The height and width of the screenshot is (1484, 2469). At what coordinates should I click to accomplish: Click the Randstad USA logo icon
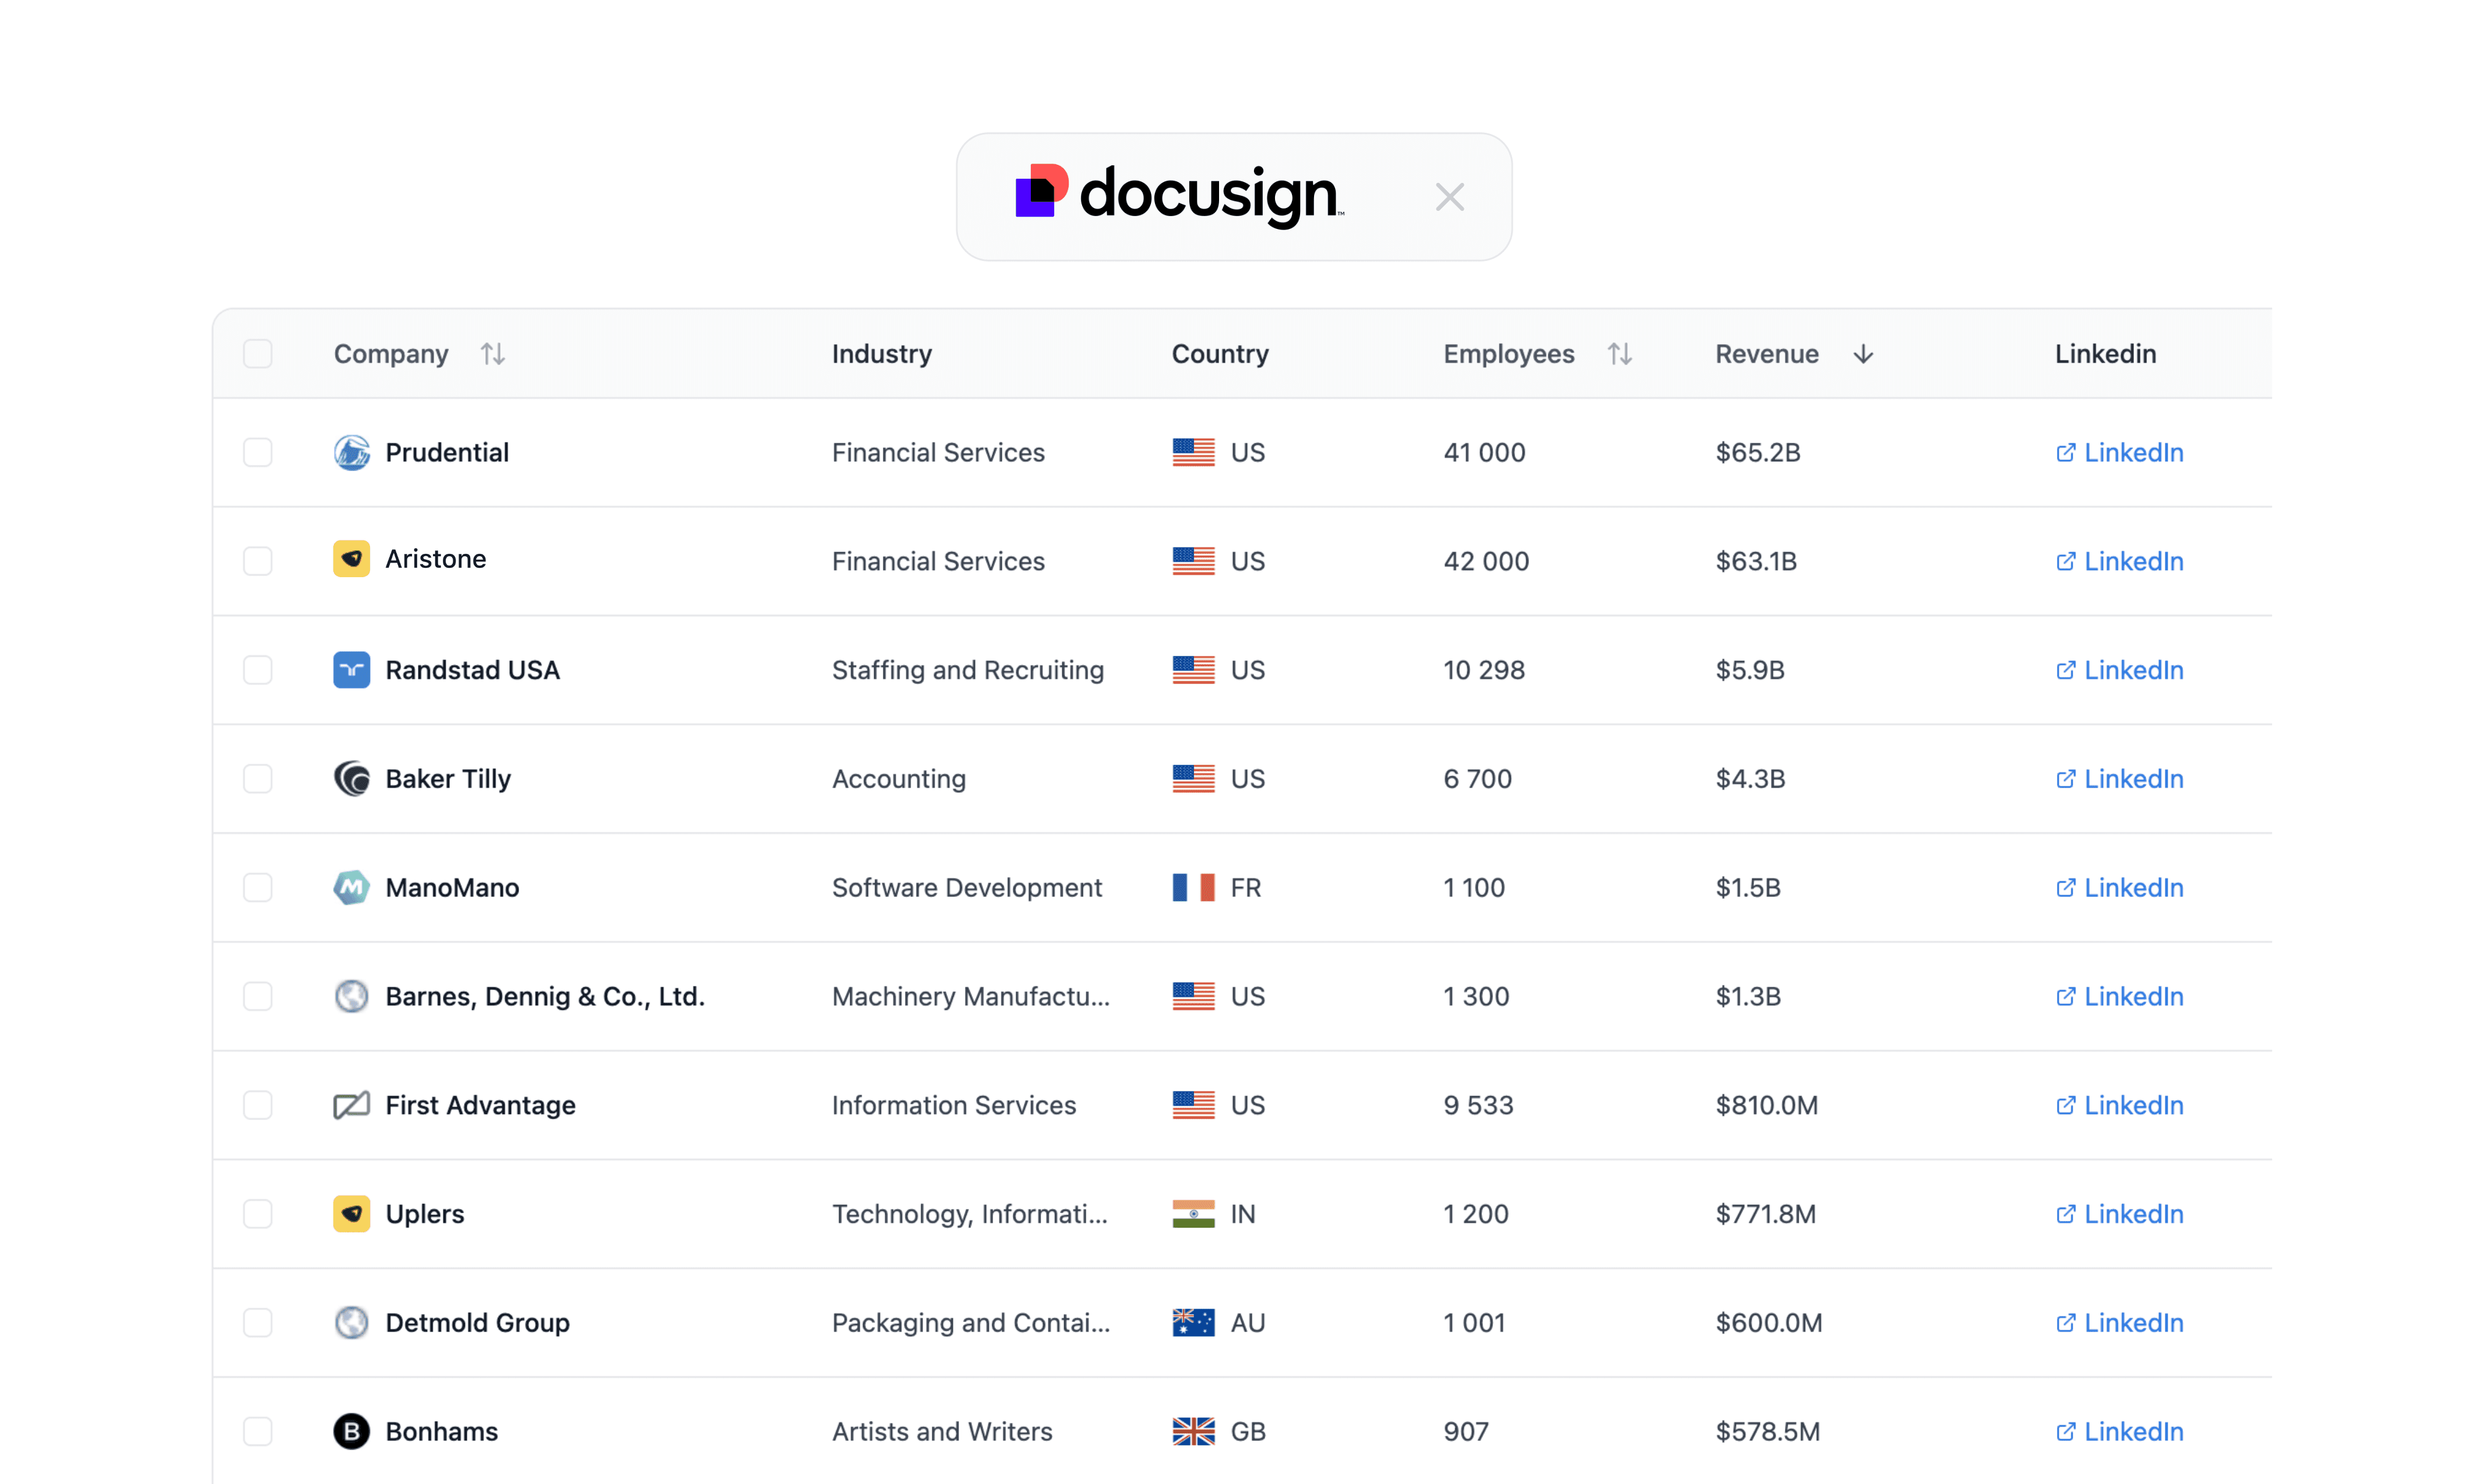point(351,670)
